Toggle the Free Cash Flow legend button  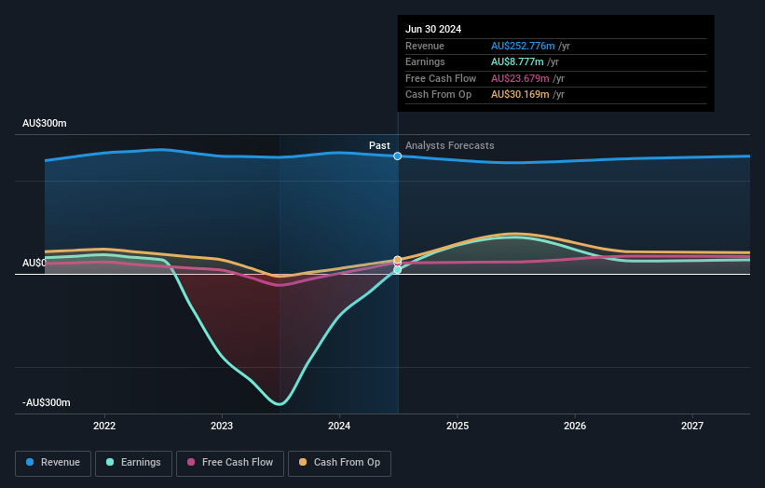point(230,463)
